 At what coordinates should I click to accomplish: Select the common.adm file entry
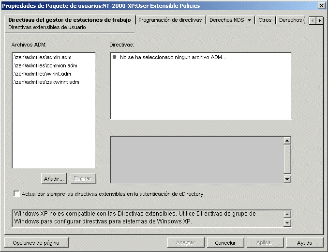coord(45,65)
